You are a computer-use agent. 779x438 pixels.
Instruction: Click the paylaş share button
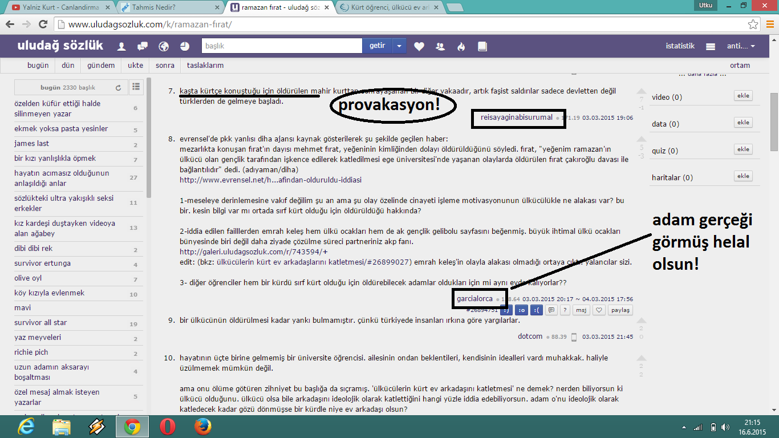point(620,310)
